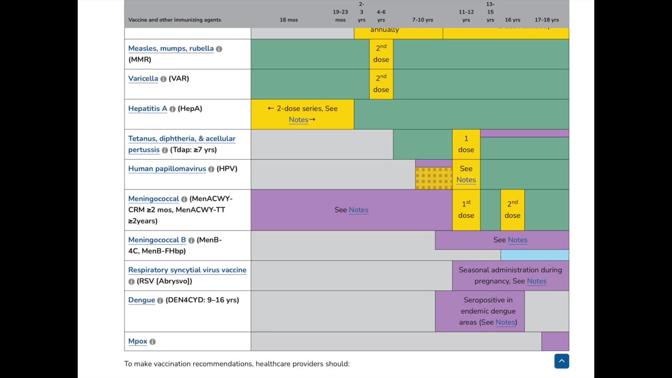Click info icon beside Hepatitis A
The image size is (672, 378).
(x=172, y=109)
